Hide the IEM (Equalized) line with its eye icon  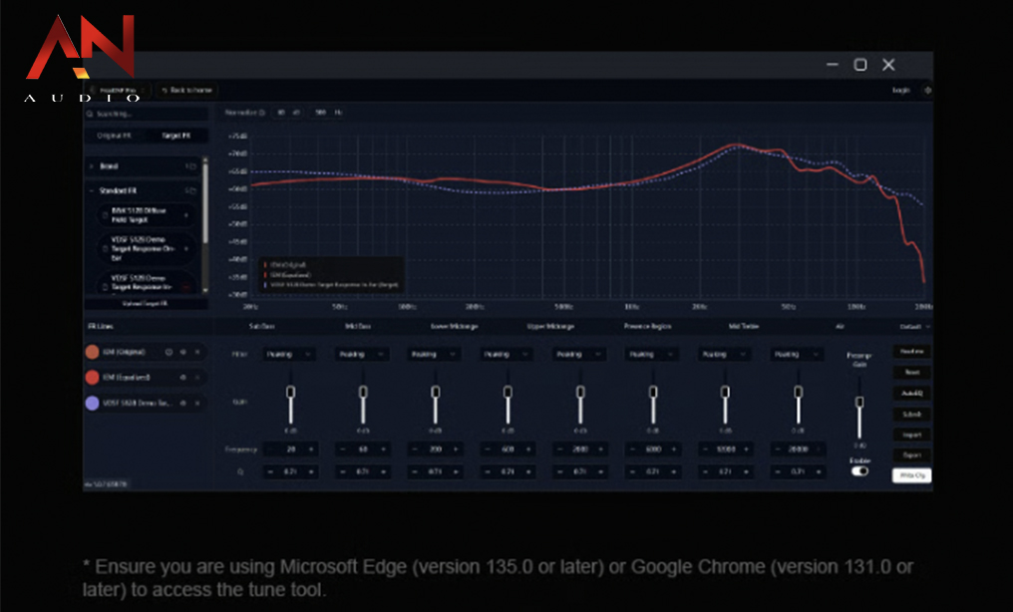182,377
